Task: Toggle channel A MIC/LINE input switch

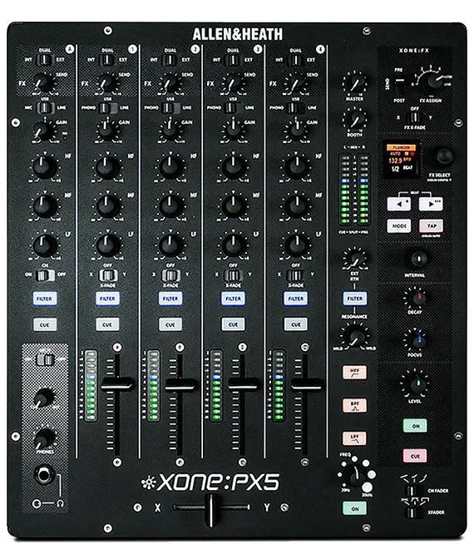Action: point(45,108)
